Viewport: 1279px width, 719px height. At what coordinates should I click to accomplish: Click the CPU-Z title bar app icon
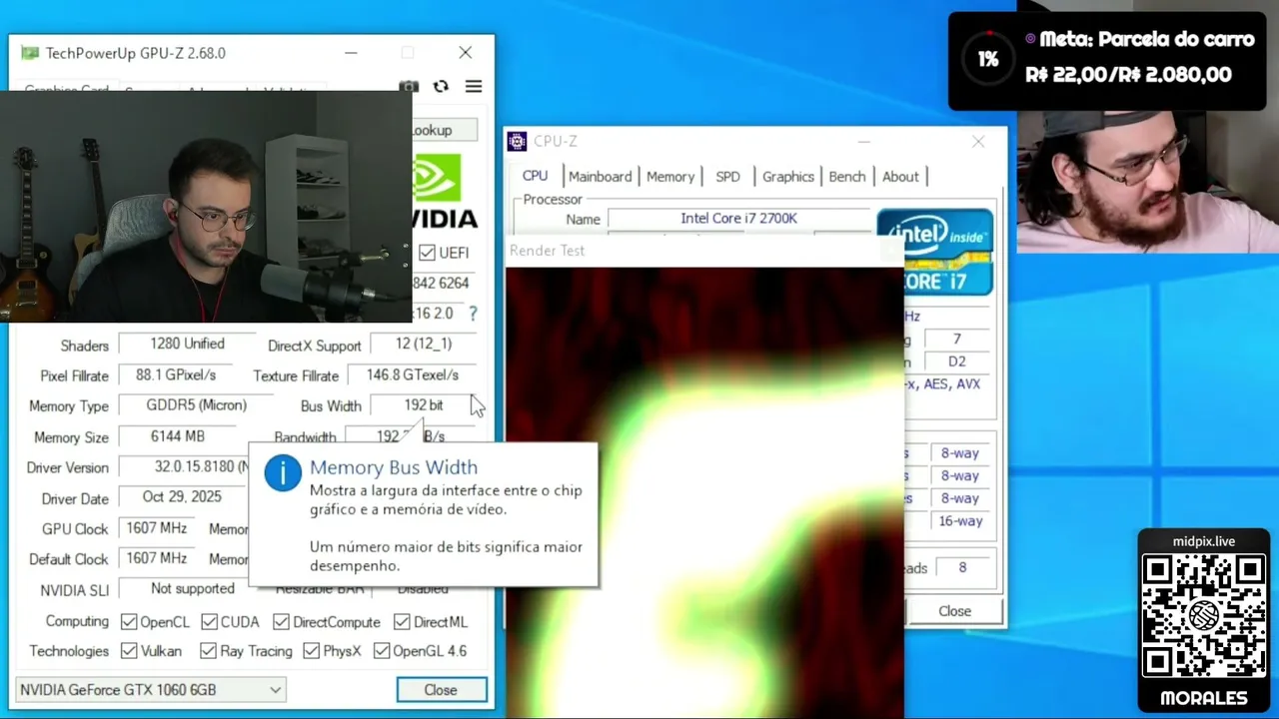pos(517,142)
